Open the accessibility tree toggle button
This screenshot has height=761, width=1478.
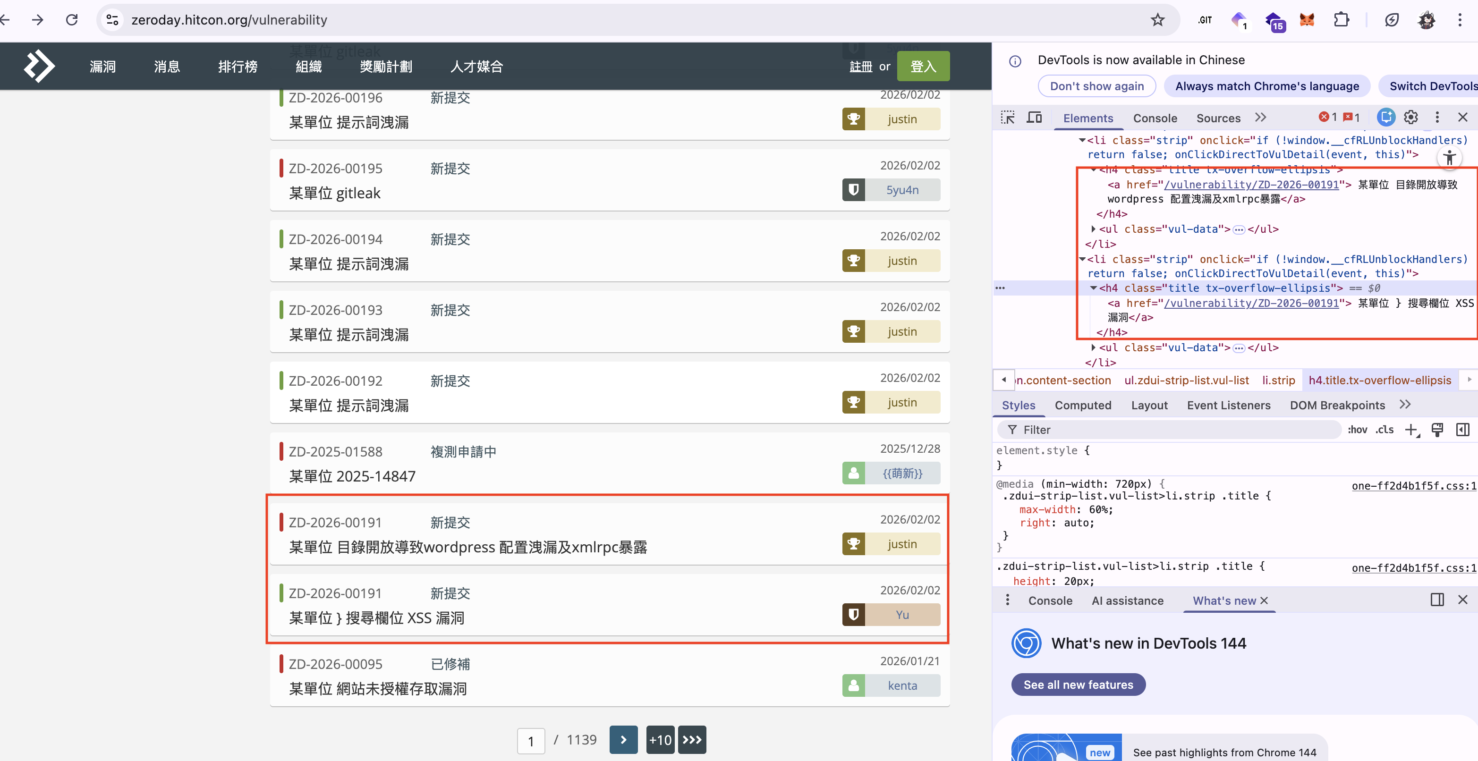(1449, 157)
